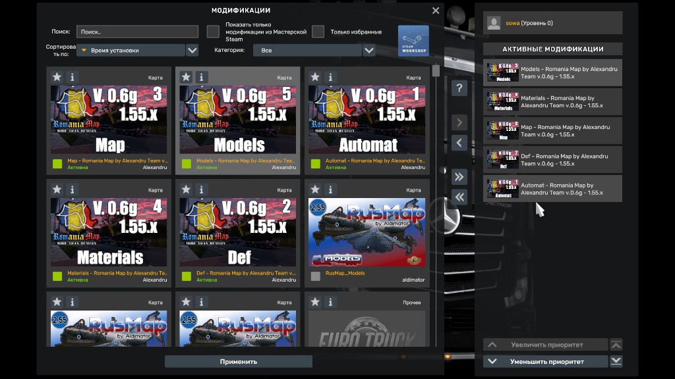Click the sowa profile avatar icon

coord(494,23)
